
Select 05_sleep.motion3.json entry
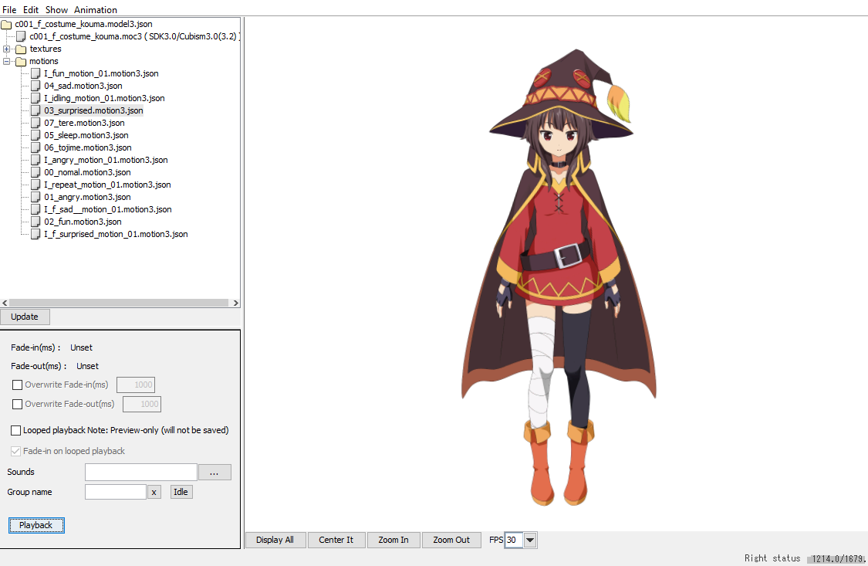click(x=86, y=135)
